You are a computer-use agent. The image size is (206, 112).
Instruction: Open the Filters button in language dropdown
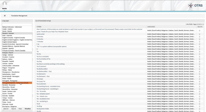[20, 109]
